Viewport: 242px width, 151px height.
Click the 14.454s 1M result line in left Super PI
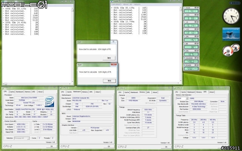pos(21,23)
